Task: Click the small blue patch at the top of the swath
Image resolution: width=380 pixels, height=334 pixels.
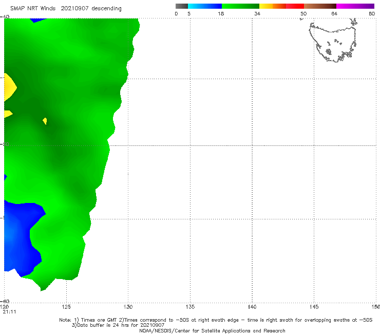Action: point(38,20)
